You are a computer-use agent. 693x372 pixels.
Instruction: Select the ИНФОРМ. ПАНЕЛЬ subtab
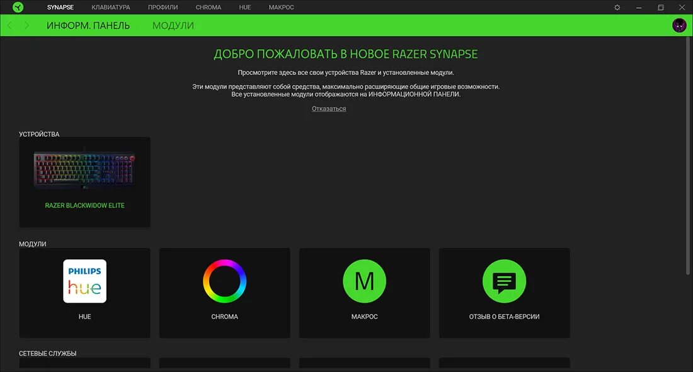coord(88,26)
